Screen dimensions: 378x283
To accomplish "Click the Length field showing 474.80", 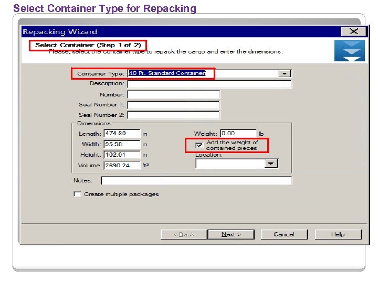I will coord(122,133).
